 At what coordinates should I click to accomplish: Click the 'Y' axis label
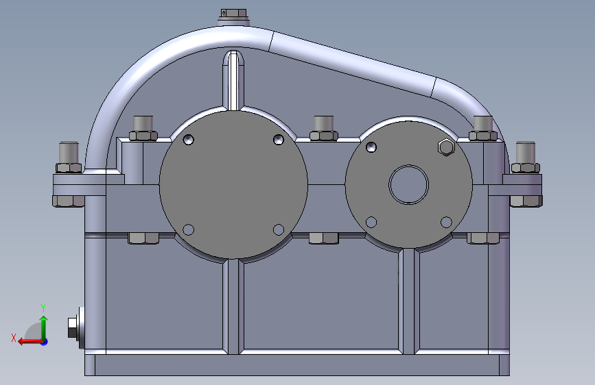(x=43, y=308)
